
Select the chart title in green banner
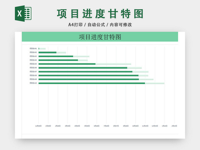point(100,37)
